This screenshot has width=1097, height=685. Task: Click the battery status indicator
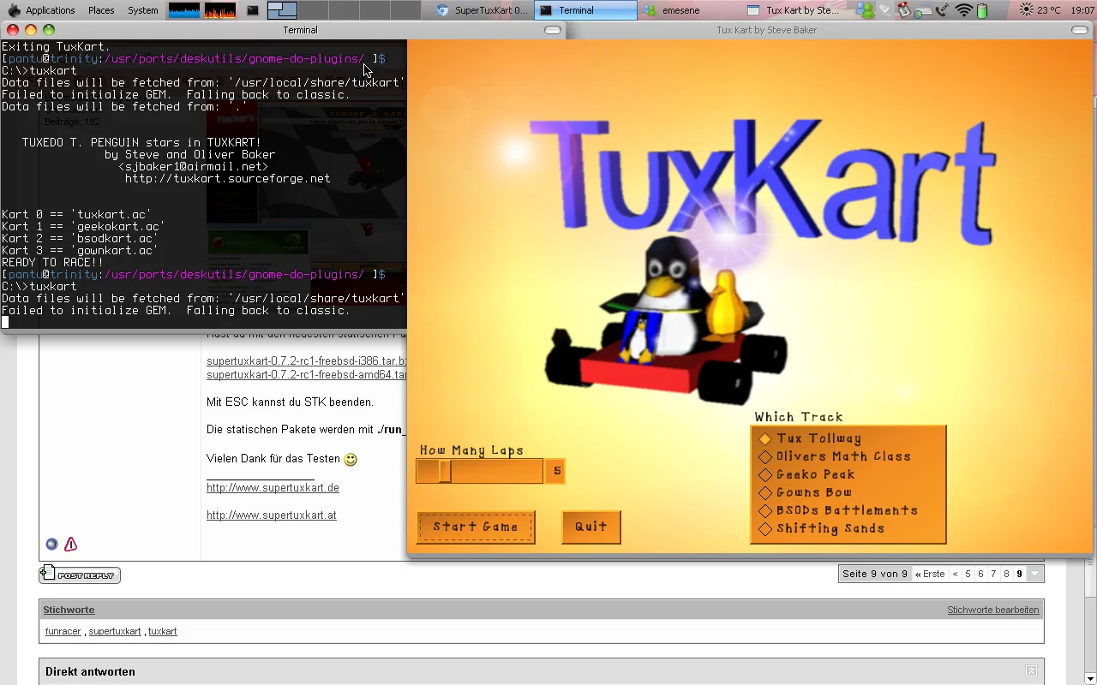982,10
